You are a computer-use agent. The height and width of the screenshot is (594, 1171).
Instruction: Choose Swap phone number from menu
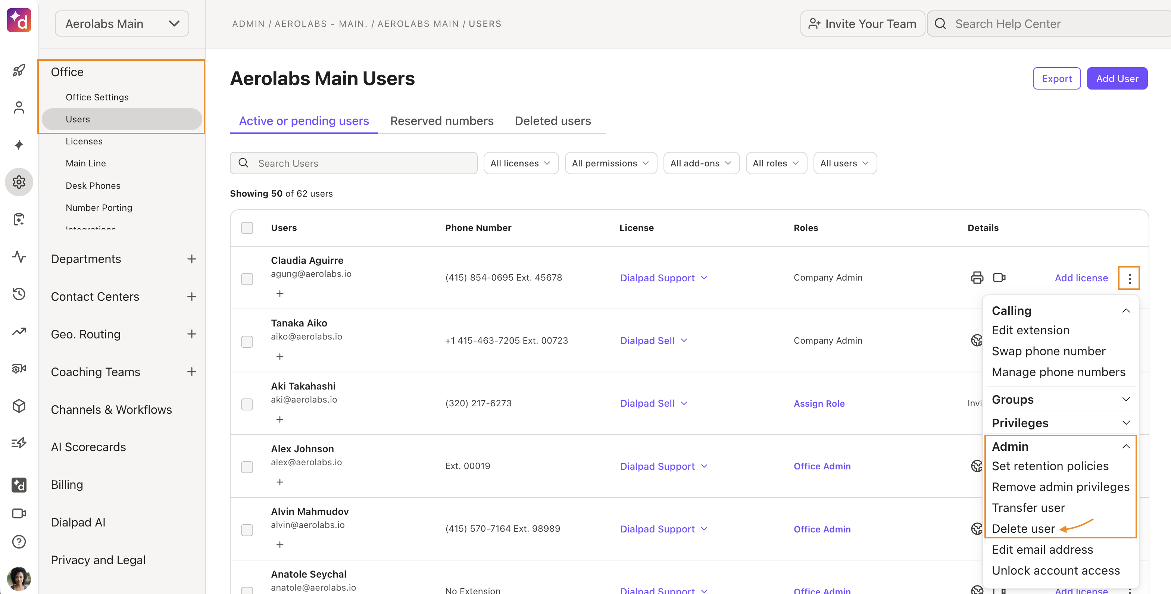point(1049,351)
